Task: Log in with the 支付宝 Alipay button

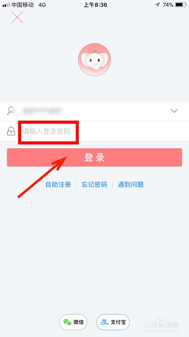Action: click(113, 322)
